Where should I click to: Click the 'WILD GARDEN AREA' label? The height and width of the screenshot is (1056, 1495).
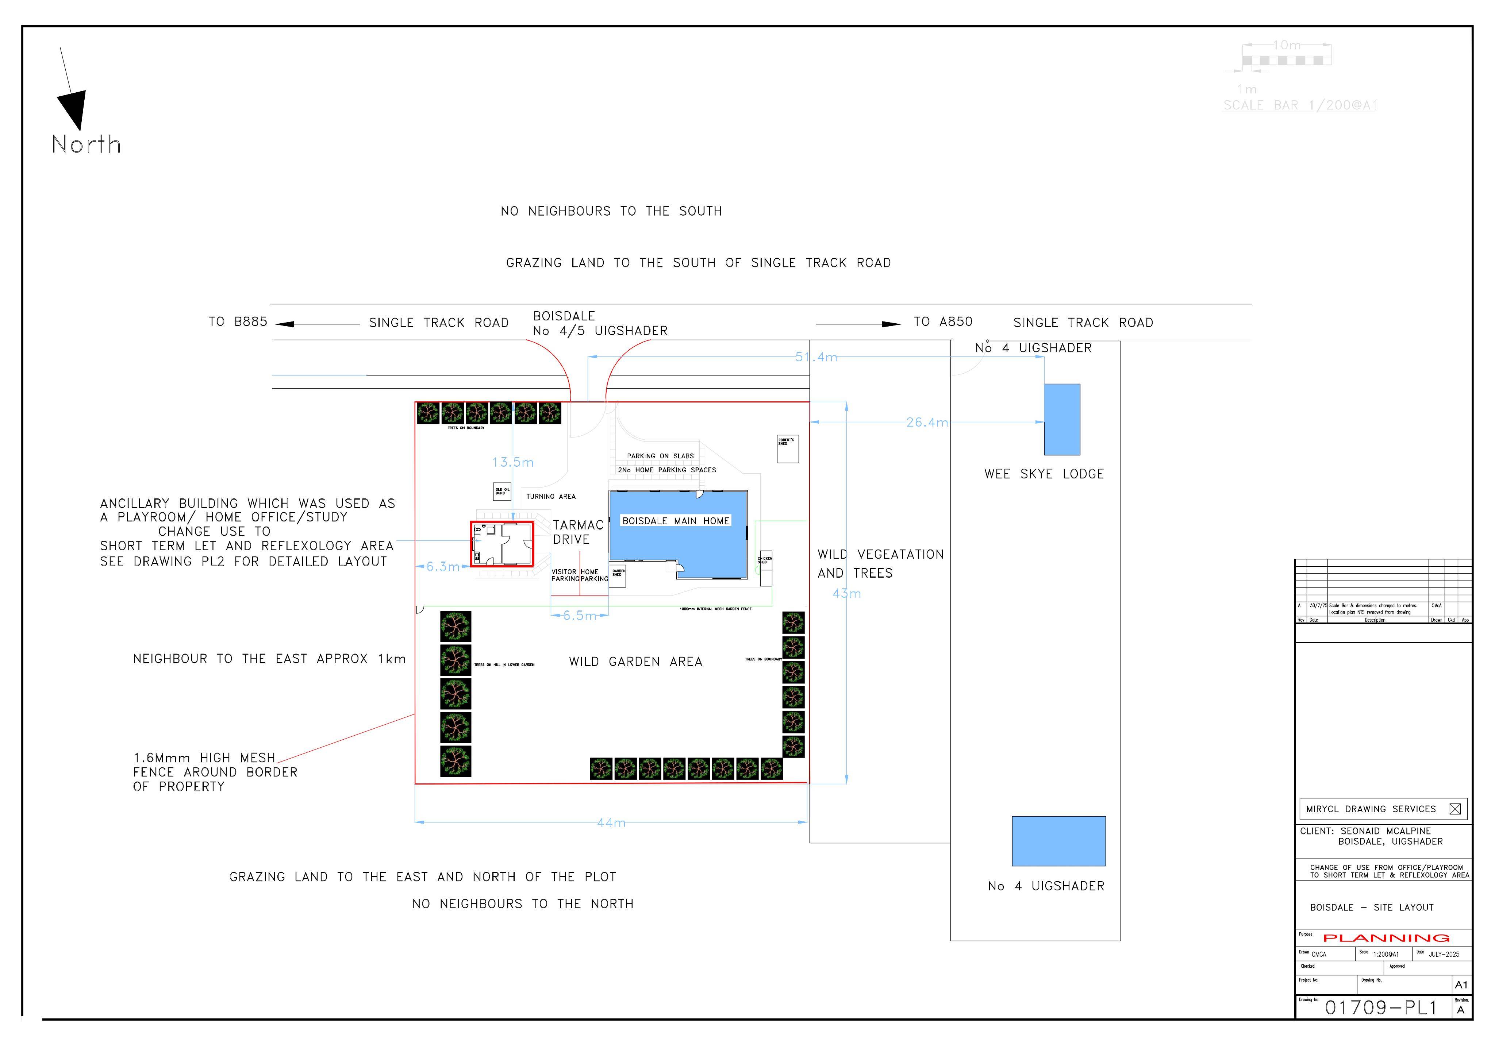click(635, 662)
